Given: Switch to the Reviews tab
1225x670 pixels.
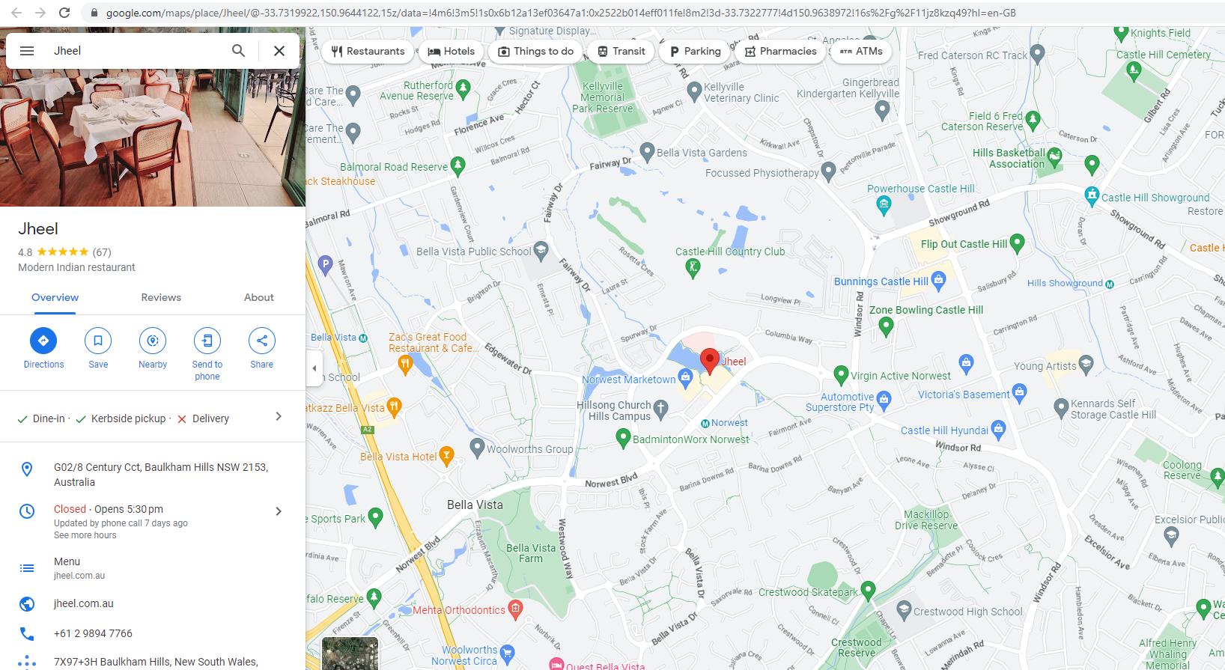Looking at the screenshot, I should click(x=161, y=297).
